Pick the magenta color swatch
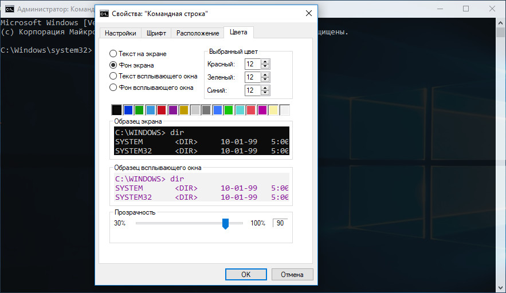506x293 pixels. click(x=262, y=110)
